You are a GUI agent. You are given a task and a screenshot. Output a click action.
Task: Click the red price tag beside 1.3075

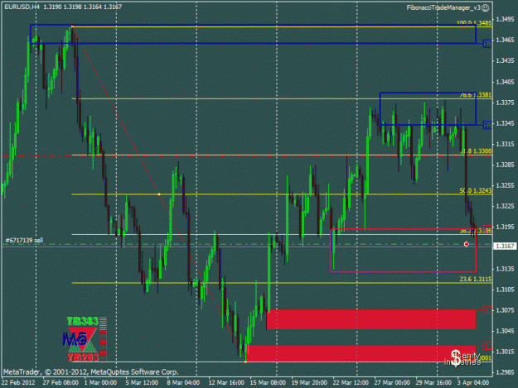coord(487,310)
